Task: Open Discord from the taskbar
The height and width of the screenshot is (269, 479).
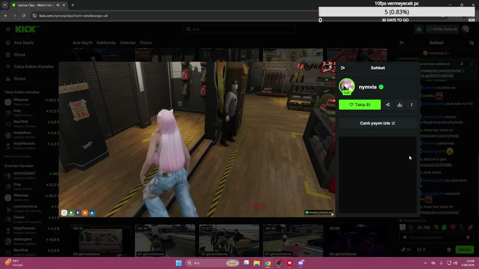Action: pos(300,263)
